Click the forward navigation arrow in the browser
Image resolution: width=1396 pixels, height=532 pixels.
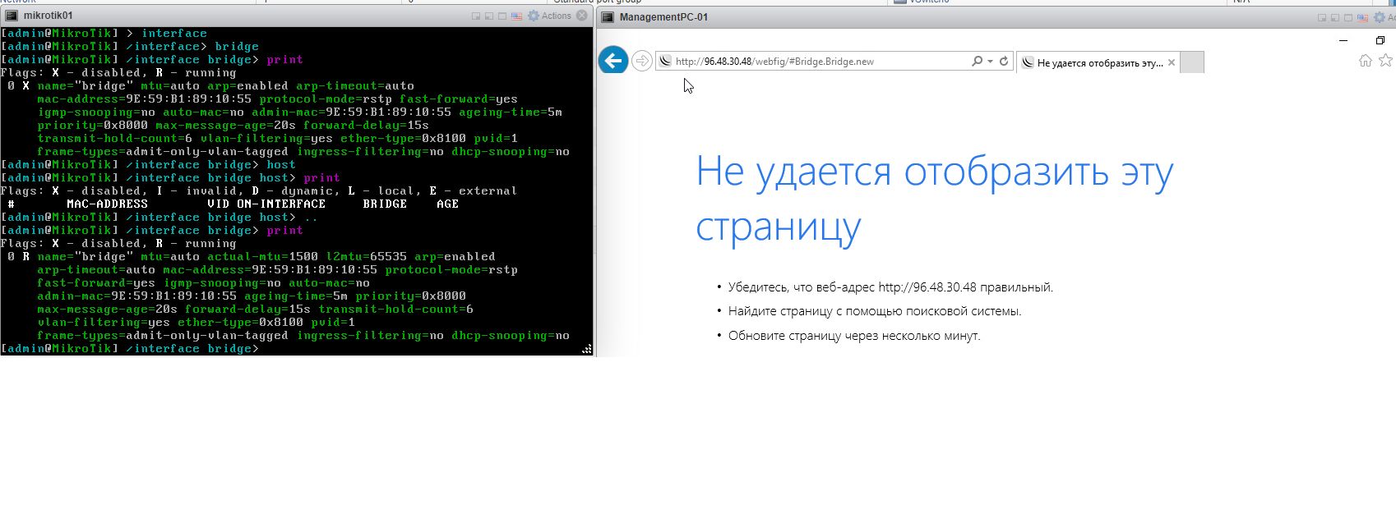(x=642, y=61)
